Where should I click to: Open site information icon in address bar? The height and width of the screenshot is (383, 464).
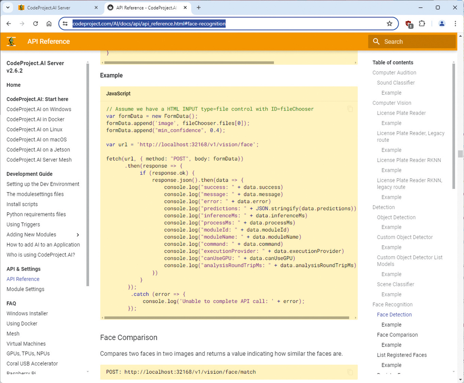pos(65,24)
